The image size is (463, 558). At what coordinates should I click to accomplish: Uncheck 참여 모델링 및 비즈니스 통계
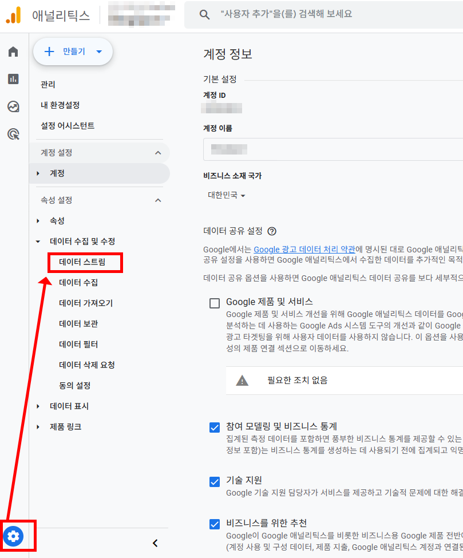point(215,428)
